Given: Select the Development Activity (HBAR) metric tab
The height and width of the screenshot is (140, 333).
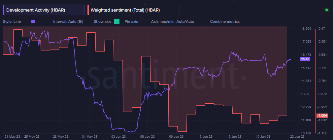Looking at the screenshot, I should pos(44,10).
